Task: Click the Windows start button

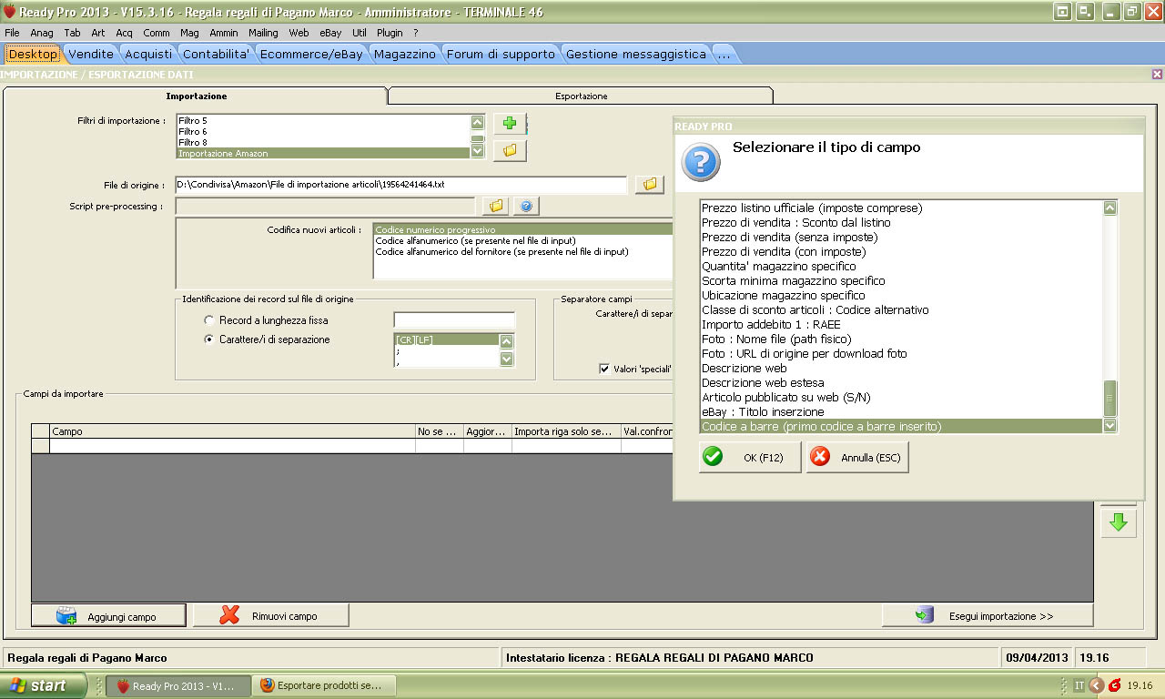Action: pos(44,685)
